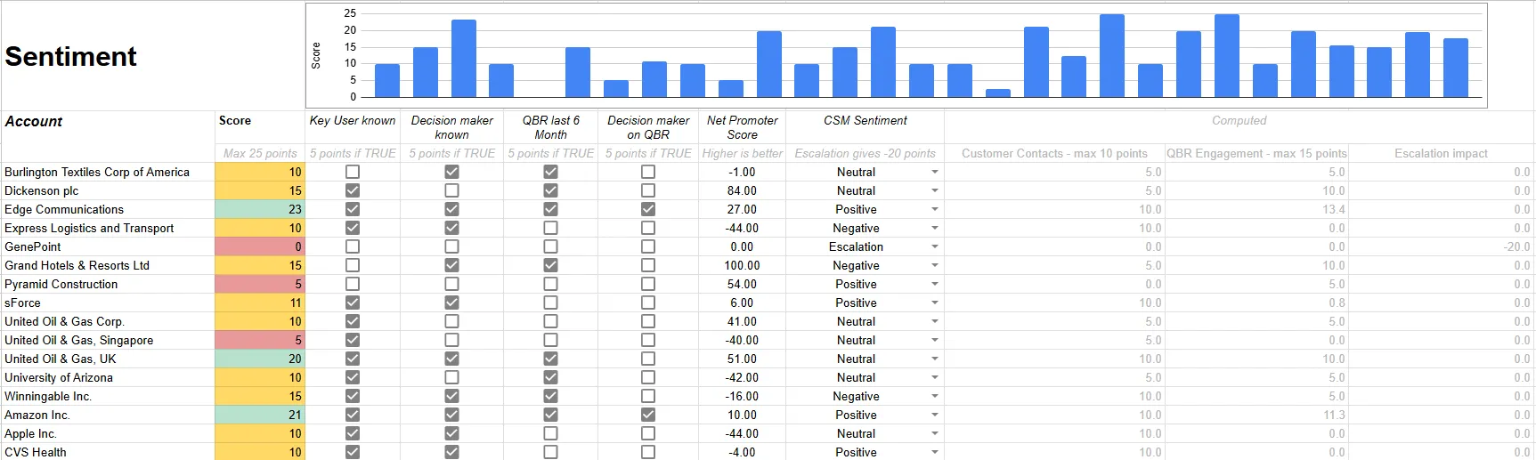Open CSM Sentiment dropdown arrow for GenePoint

click(934, 246)
